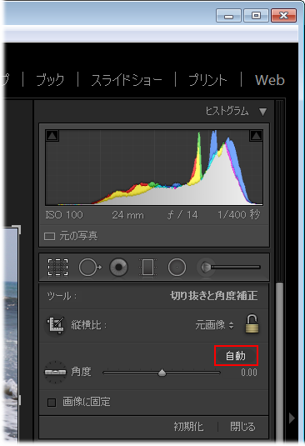305x446 pixels.
Task: Click the Crop Frame tool icon beside 縦横比
Action: pos(56,325)
